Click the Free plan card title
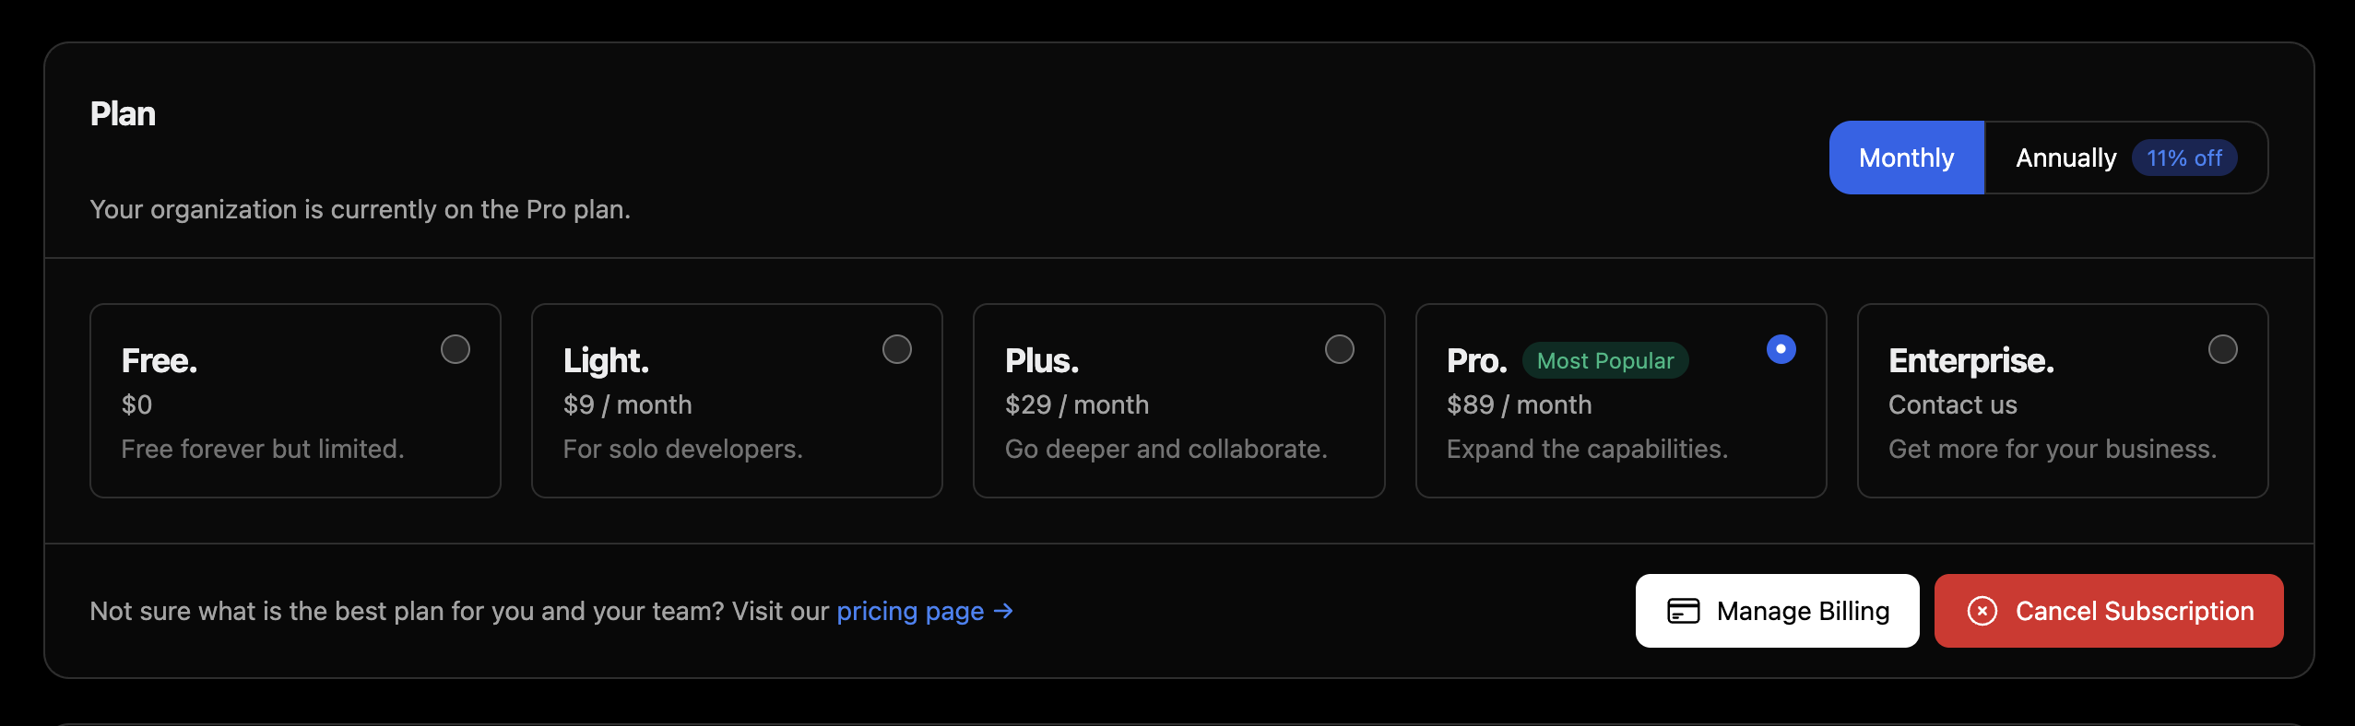This screenshot has height=726, width=2355. pos(160,360)
